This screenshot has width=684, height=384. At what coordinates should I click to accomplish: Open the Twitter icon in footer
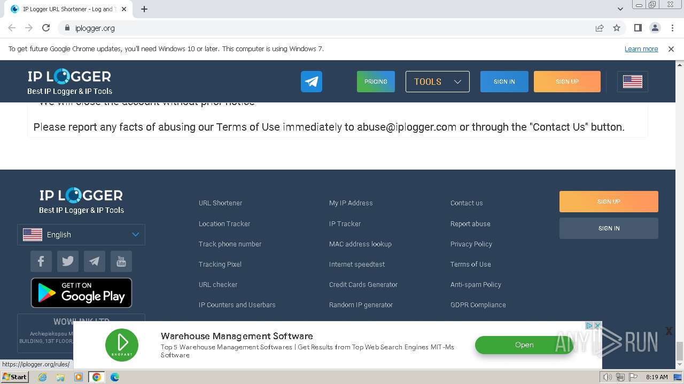pos(68,261)
